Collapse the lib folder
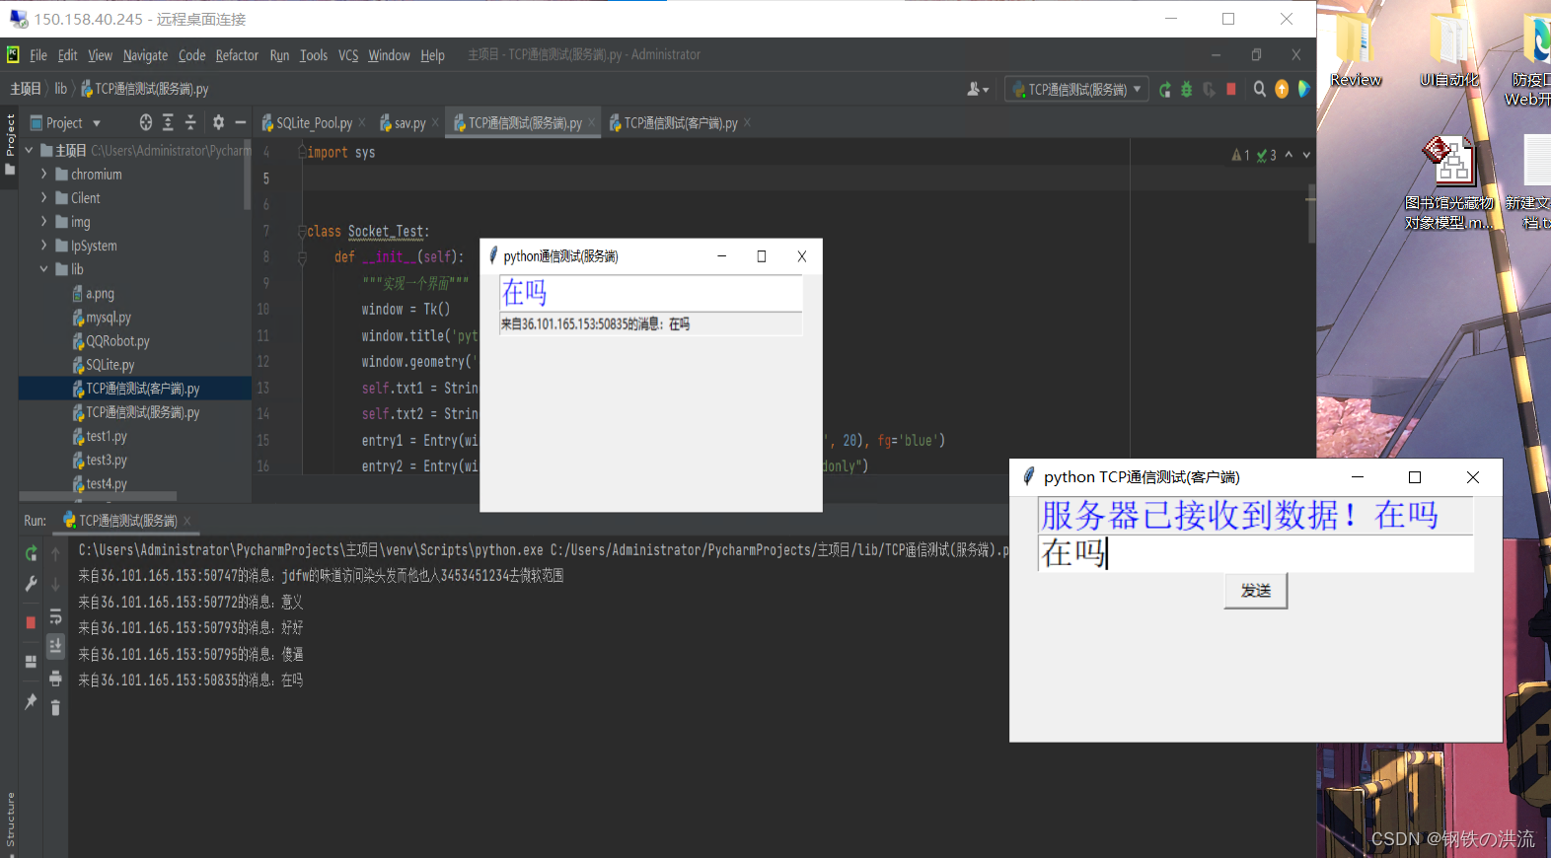The width and height of the screenshot is (1551, 858). [x=43, y=269]
